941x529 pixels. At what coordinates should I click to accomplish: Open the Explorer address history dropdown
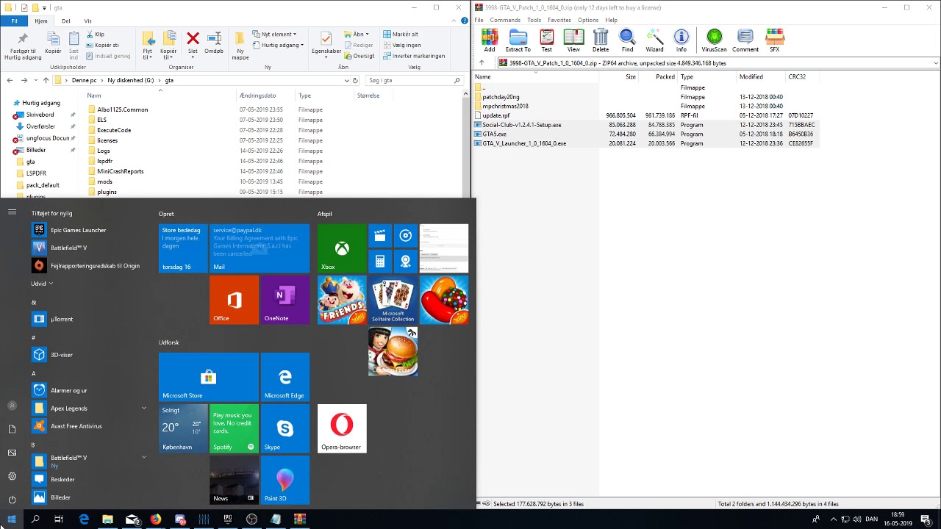pyautogui.click(x=346, y=80)
